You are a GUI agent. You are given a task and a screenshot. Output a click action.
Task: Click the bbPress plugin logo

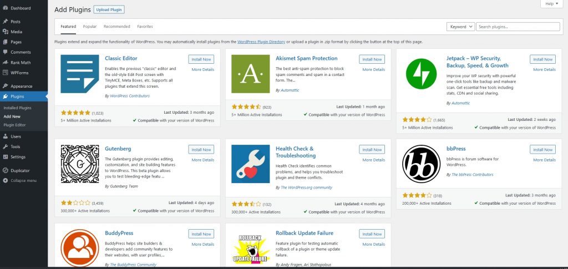(421, 164)
